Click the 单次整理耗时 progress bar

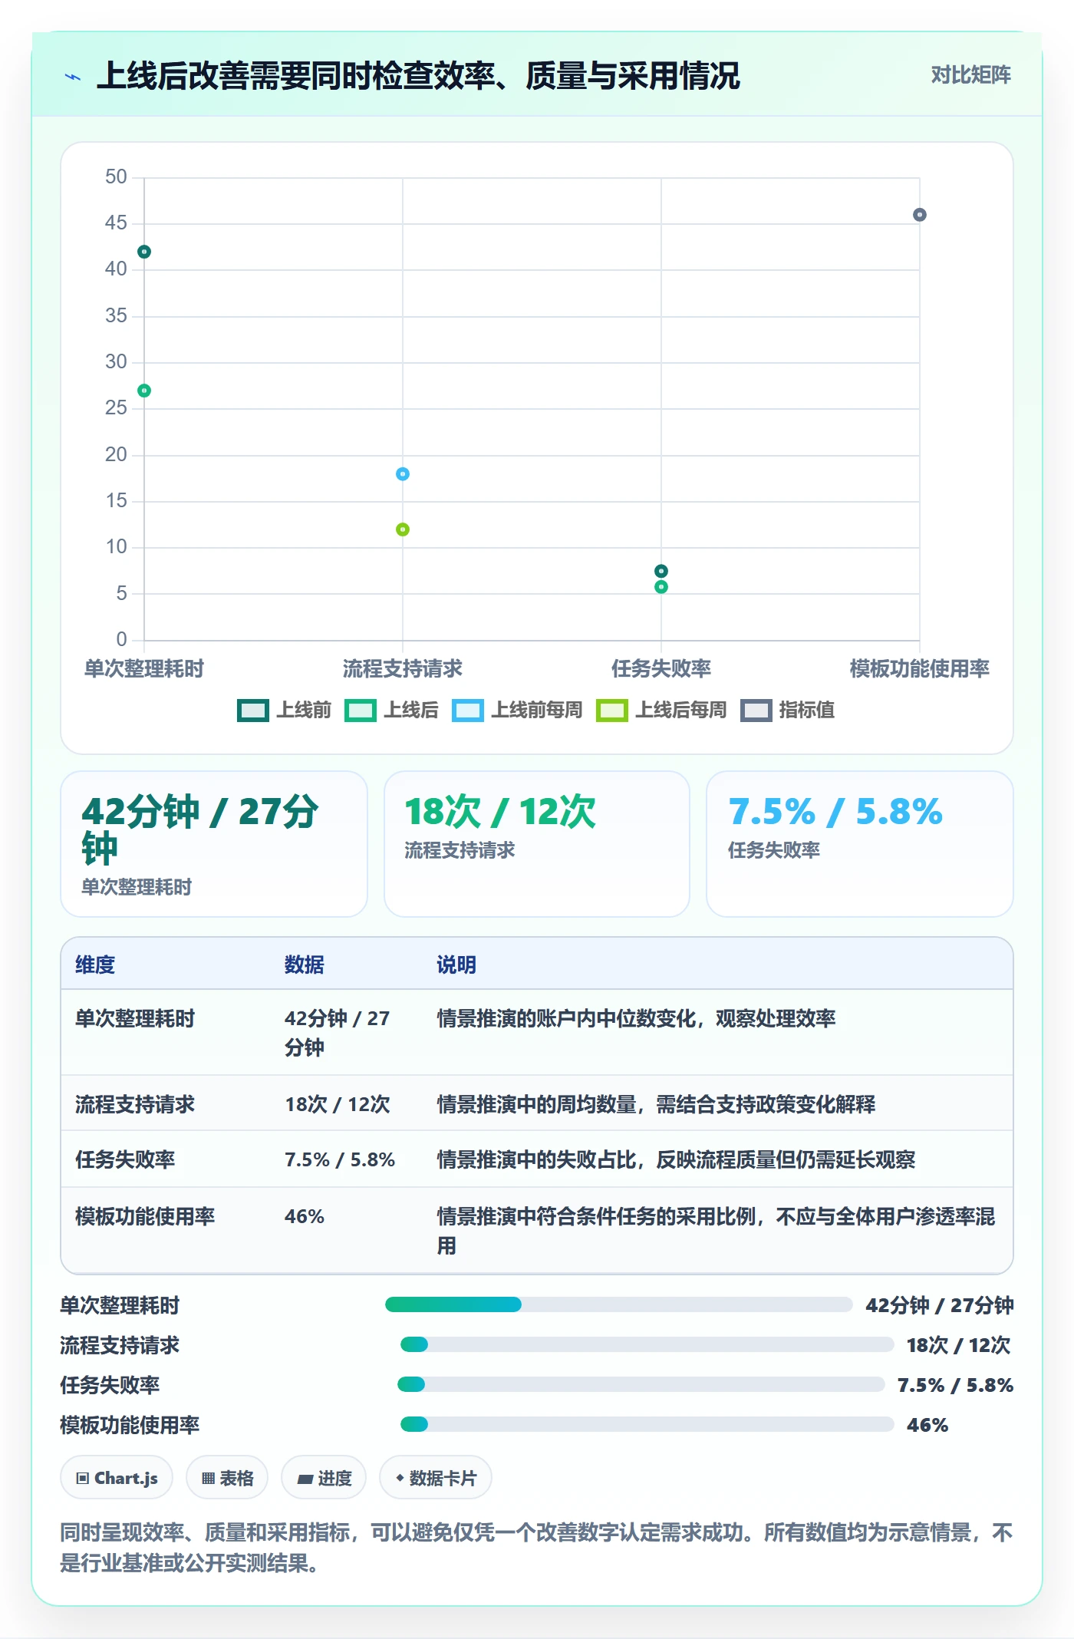tap(618, 1304)
